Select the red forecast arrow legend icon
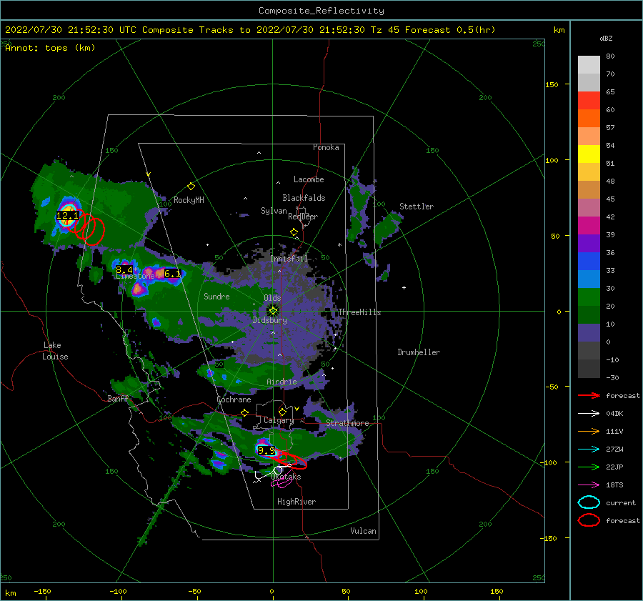 [x=589, y=395]
